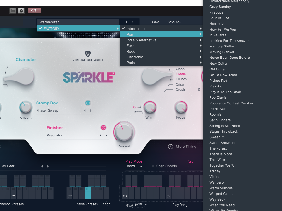Go to previous preset arrow

[x=126, y=22]
